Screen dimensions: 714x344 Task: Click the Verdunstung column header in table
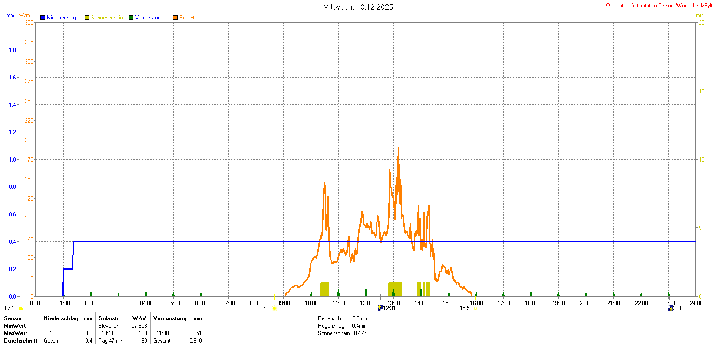[x=170, y=318]
